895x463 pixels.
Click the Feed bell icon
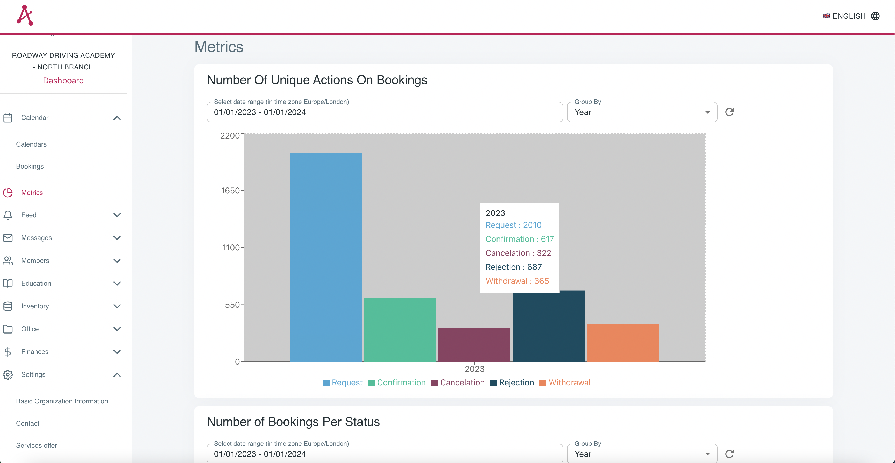click(x=8, y=215)
